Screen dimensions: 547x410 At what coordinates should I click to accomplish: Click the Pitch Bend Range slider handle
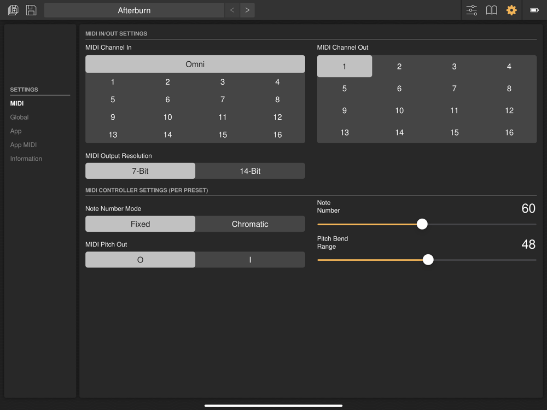click(428, 260)
